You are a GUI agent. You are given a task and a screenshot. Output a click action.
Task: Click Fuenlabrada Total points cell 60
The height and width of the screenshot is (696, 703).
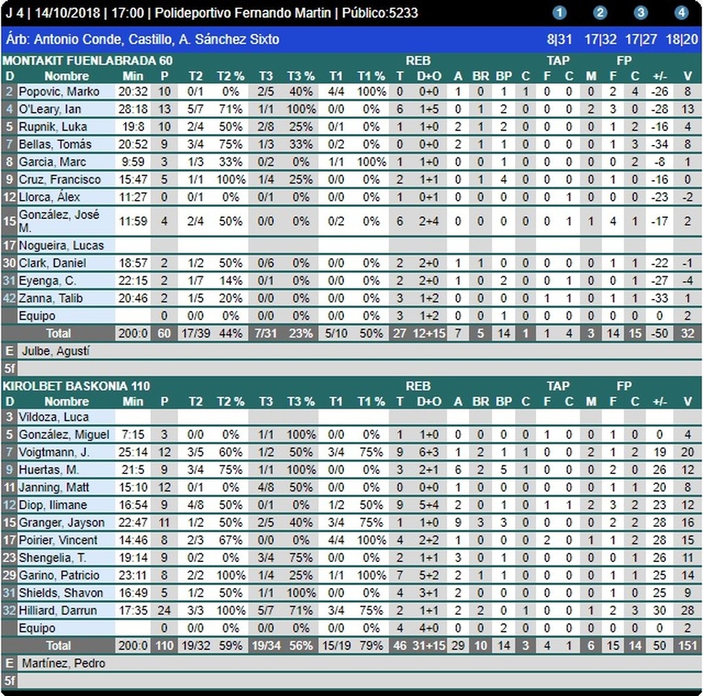point(164,333)
